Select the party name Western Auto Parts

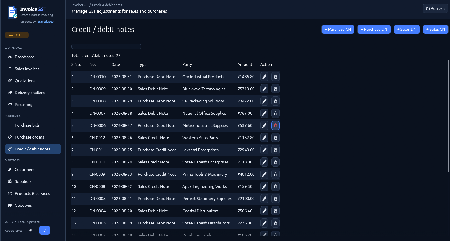(x=200, y=138)
